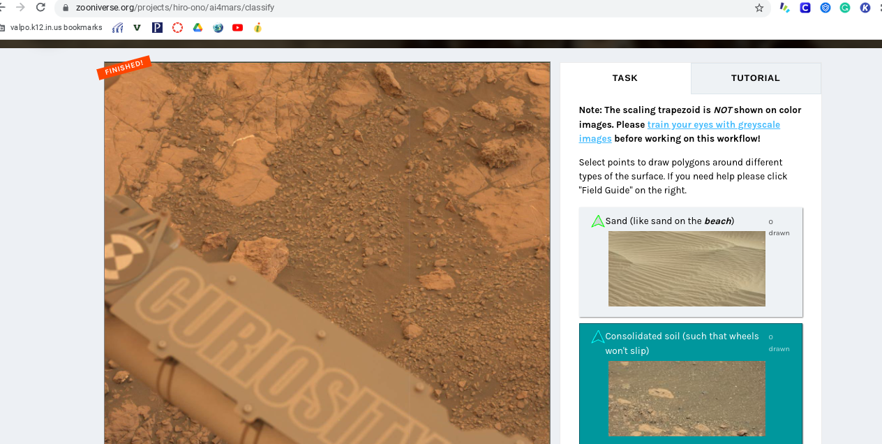The width and height of the screenshot is (882, 444).
Task: Open the dark blue K extension
Action: (865, 8)
